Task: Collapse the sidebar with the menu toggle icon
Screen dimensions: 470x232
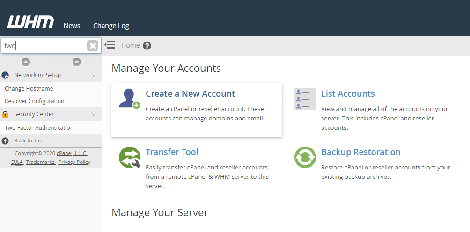Action: point(110,45)
